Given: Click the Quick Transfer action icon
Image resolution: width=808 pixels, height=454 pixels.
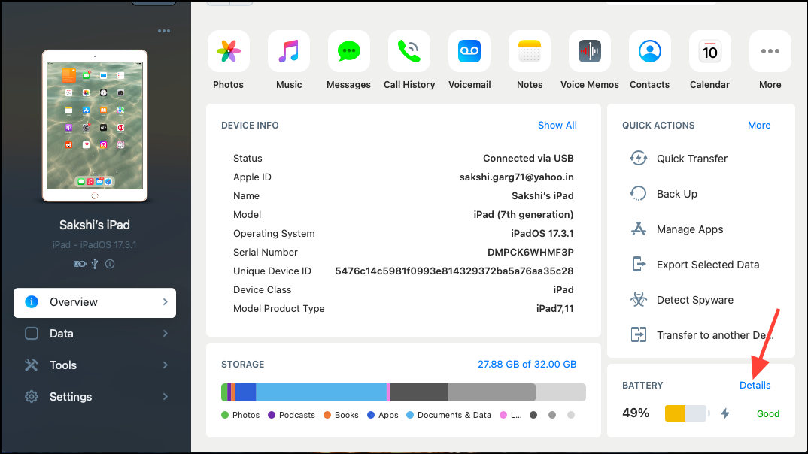Looking at the screenshot, I should 639,158.
